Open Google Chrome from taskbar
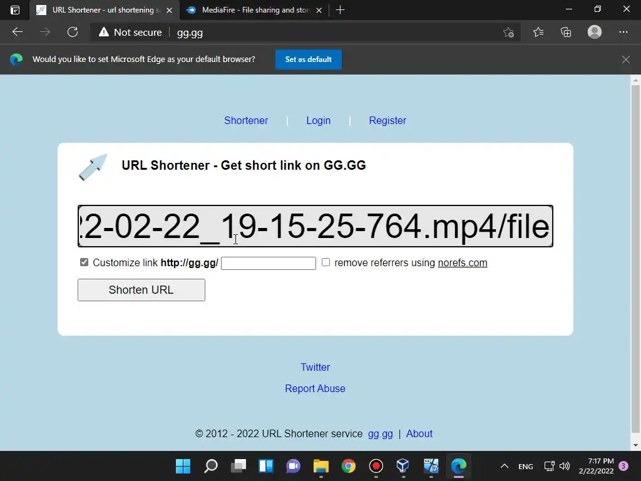This screenshot has height=481, width=641. (x=348, y=466)
